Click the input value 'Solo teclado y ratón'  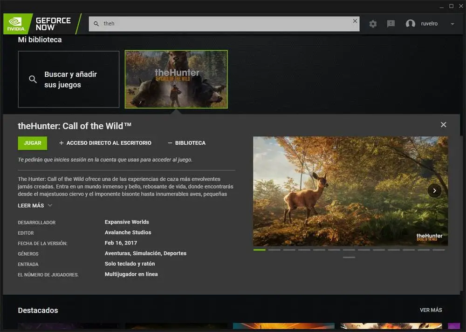coord(130,264)
